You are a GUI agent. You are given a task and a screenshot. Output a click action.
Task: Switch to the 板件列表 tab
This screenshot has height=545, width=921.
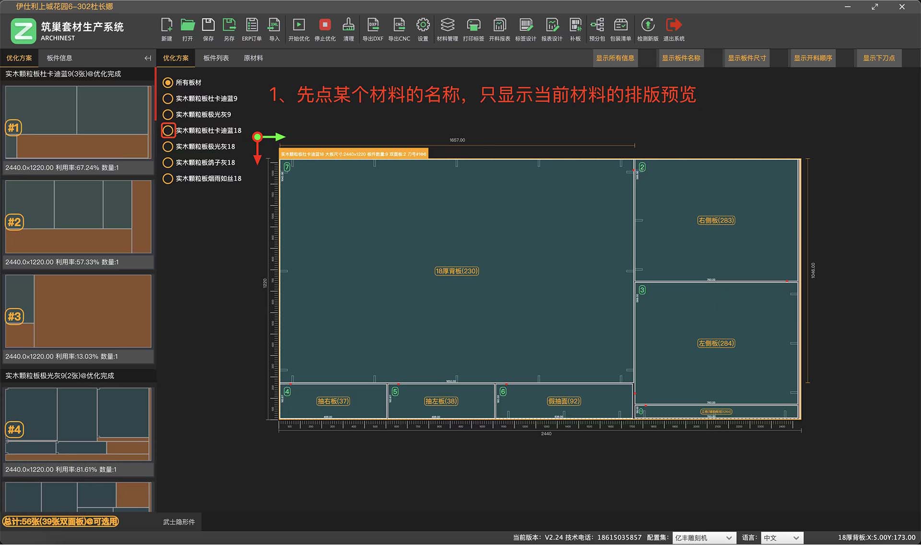(216, 58)
